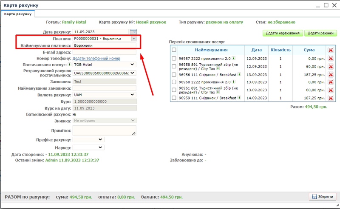Expand the Платник dropdown
340x209 pixels.
[133, 39]
